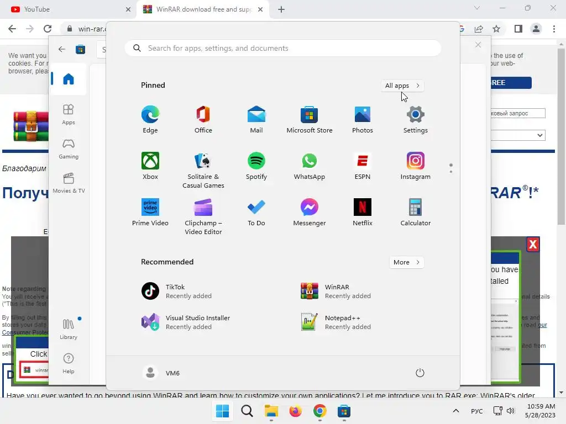Open language dropdown on WinRAR page
This screenshot has height=424, width=566.
coord(518,135)
